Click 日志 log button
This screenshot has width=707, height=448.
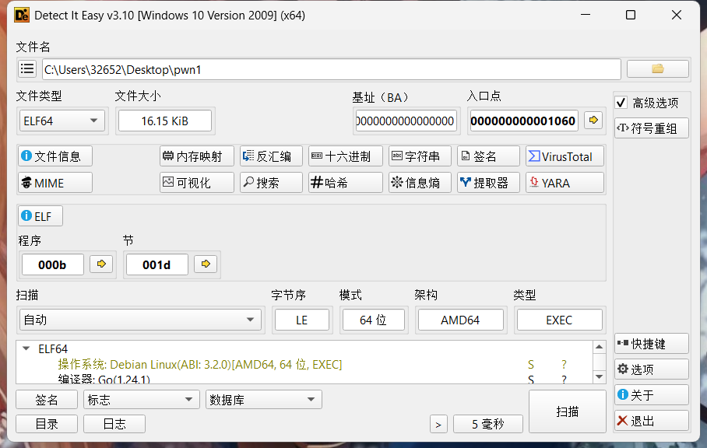tap(114, 424)
